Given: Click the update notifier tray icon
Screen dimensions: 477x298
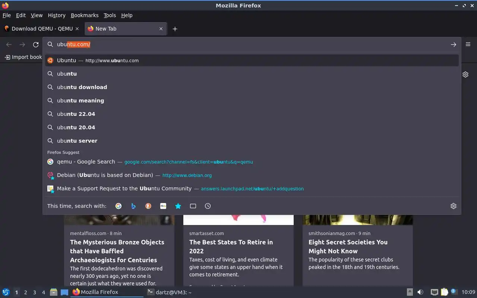Looking at the screenshot, I should click(454, 292).
